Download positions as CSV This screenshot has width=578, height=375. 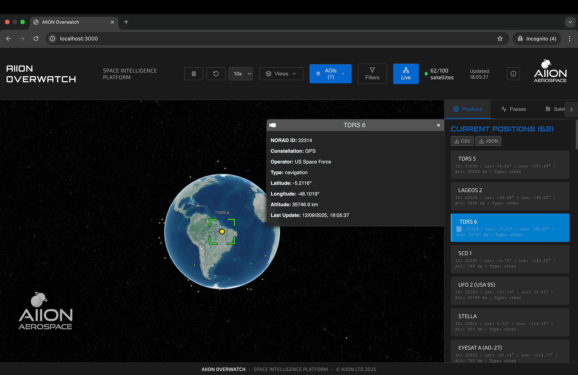(x=462, y=141)
